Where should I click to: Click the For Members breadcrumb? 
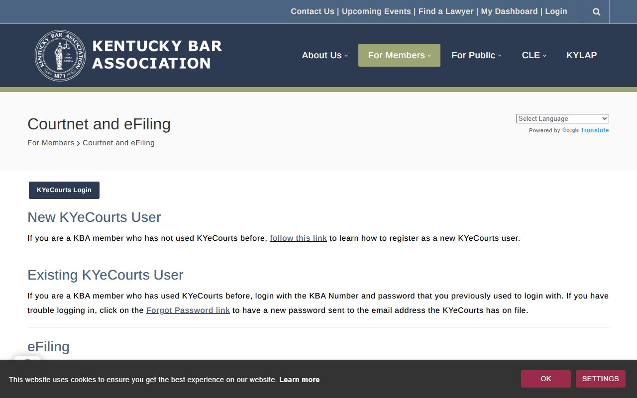point(51,143)
